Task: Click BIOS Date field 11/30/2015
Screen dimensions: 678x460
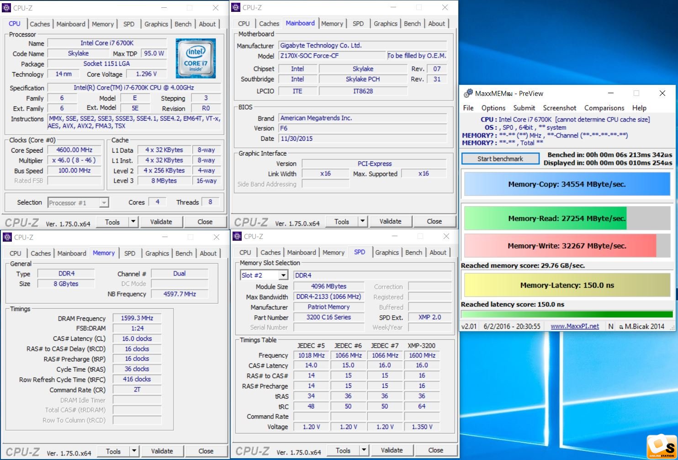Action: 363,138
